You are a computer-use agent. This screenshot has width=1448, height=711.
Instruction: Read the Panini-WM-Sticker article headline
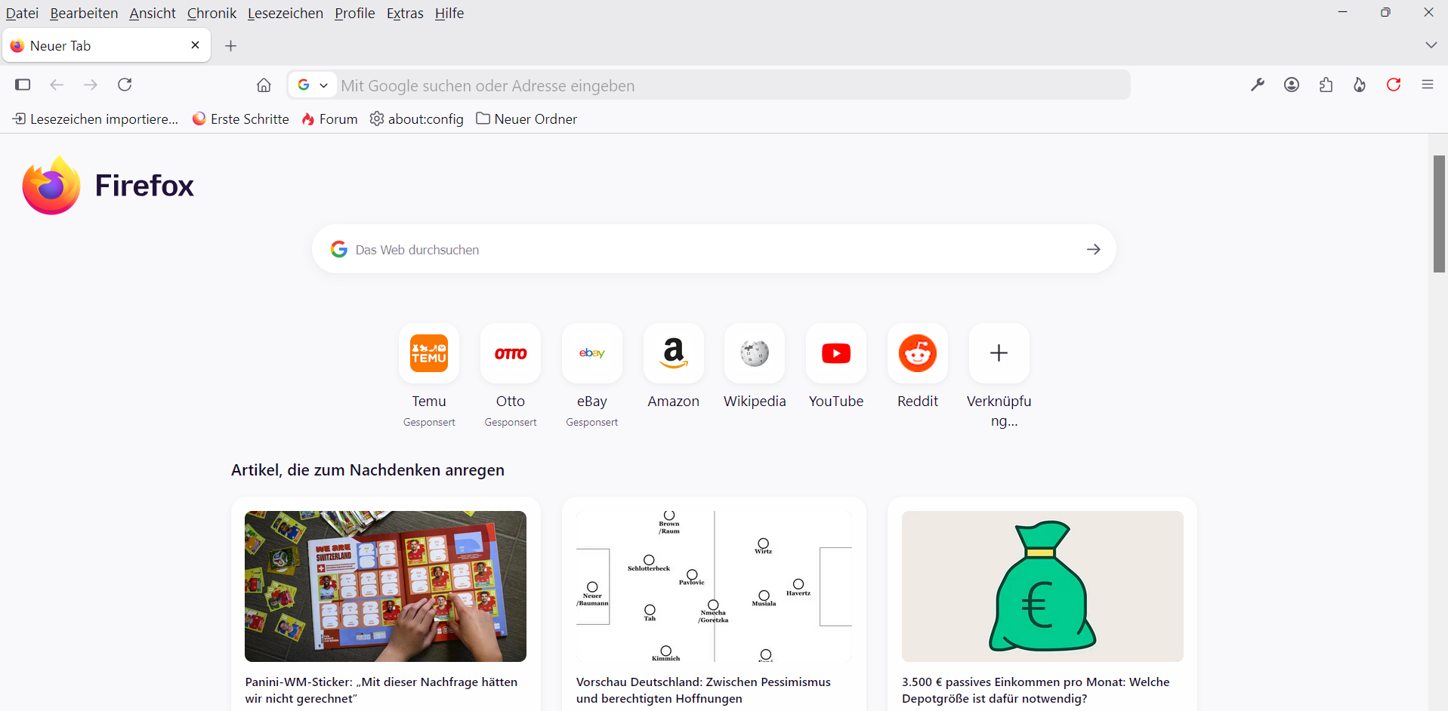tap(381, 690)
